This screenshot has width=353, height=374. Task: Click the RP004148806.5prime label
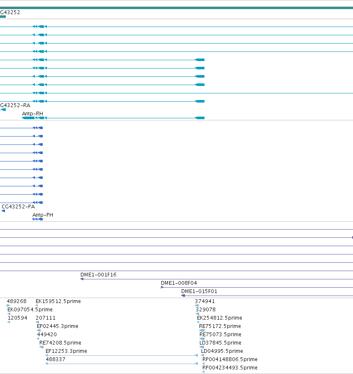pyautogui.click(x=230, y=359)
